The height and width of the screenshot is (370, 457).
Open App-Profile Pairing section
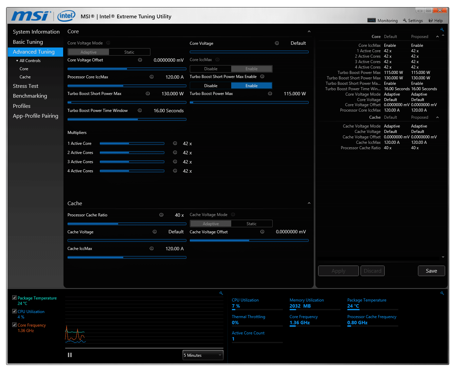click(36, 116)
